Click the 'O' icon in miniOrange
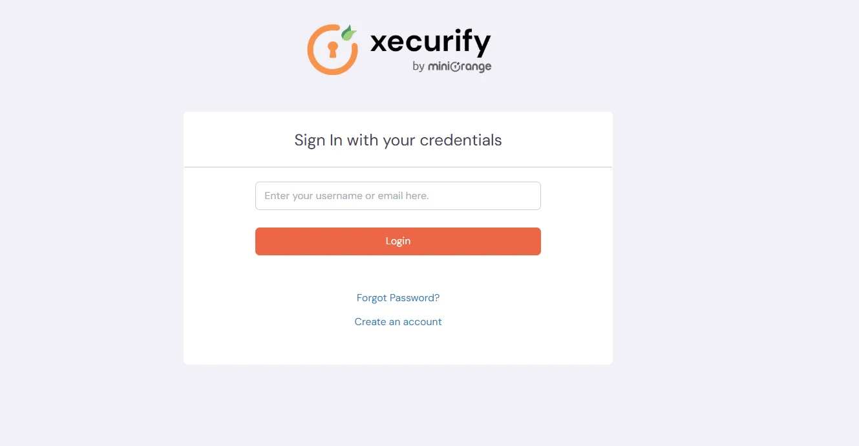This screenshot has height=446, width=859. [x=456, y=65]
